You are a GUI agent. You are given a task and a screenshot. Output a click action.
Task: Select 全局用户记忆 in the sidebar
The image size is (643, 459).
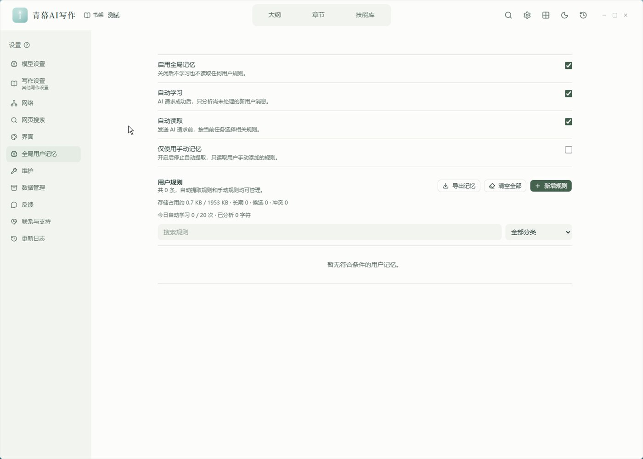(44, 154)
